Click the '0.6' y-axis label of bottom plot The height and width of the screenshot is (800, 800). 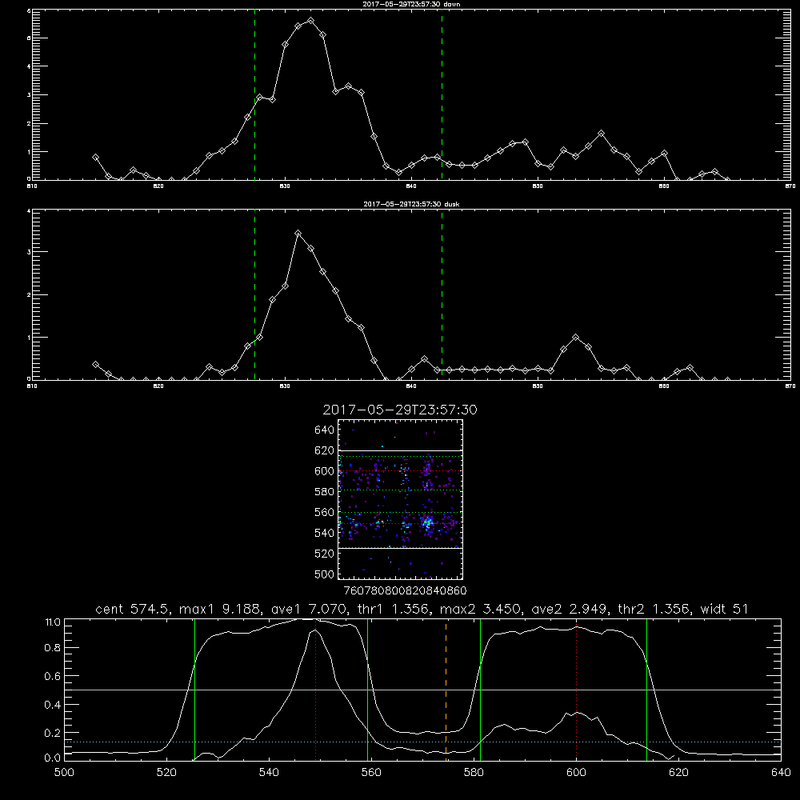pyautogui.click(x=53, y=676)
